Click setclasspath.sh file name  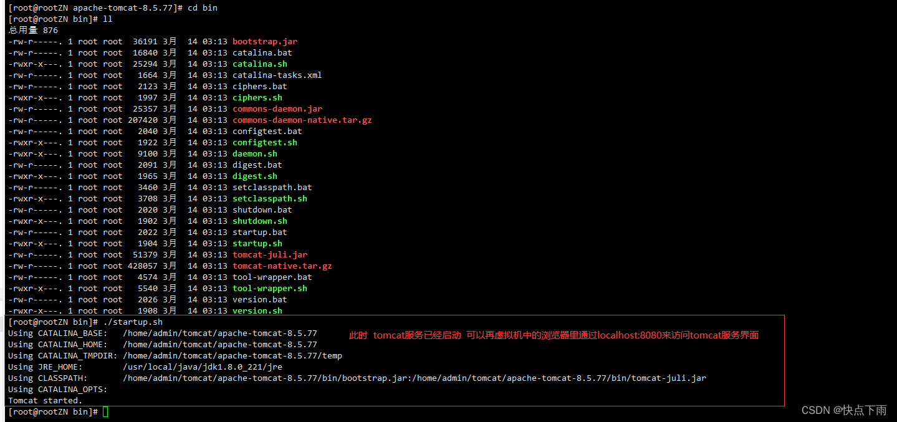270,198
